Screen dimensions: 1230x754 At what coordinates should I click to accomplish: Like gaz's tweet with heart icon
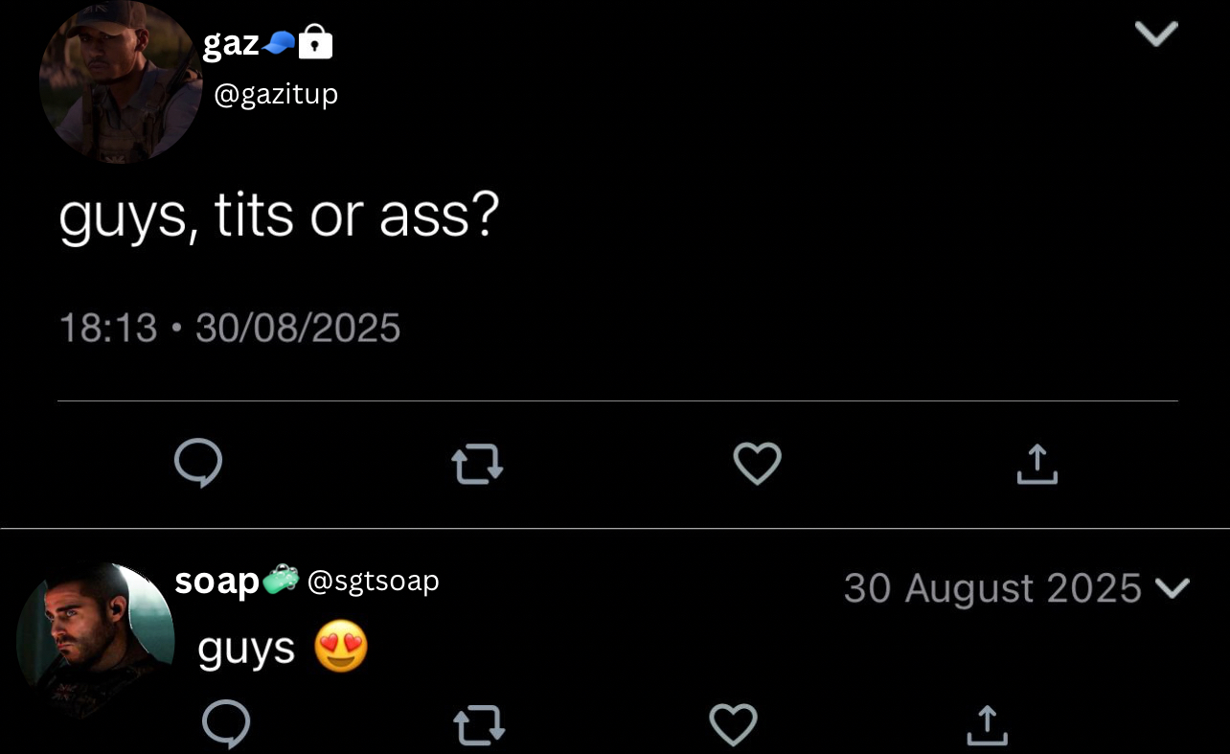coord(757,464)
